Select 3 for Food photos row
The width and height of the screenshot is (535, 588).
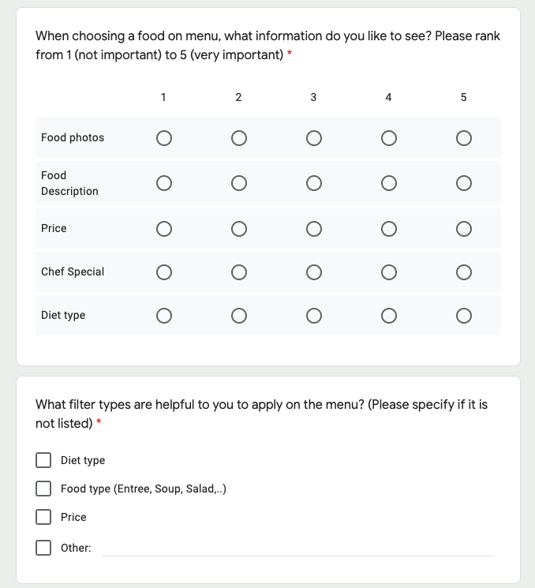click(314, 138)
